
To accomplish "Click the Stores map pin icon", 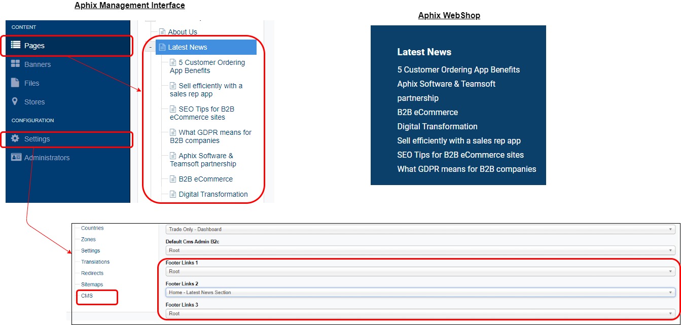I will coord(15,102).
